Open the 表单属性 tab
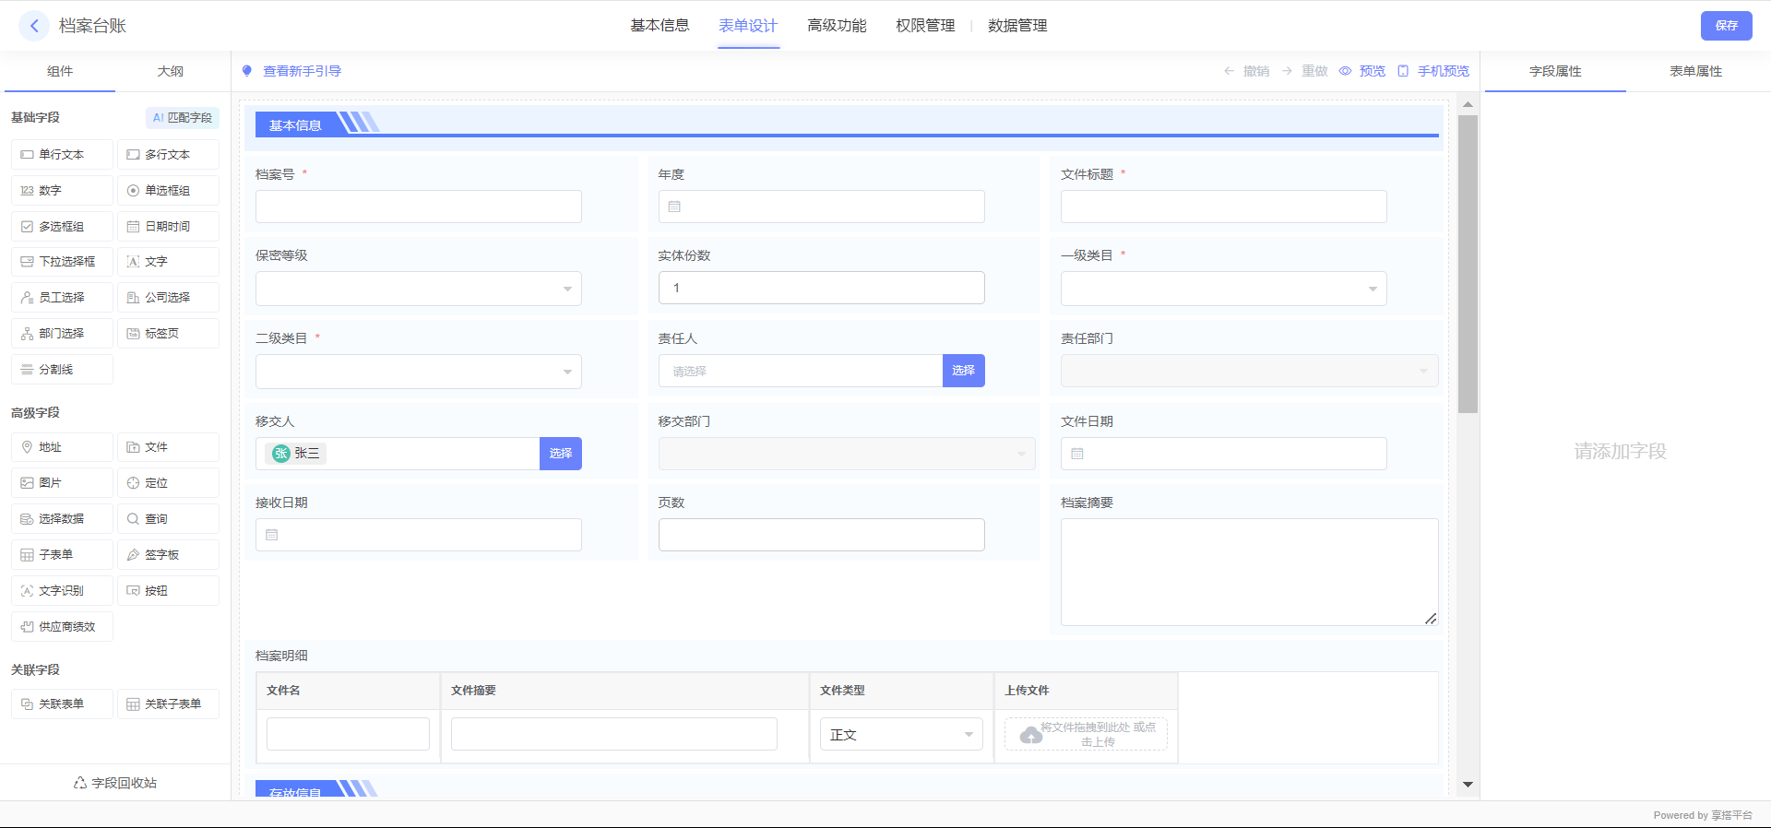This screenshot has width=1771, height=828. [x=1695, y=71]
